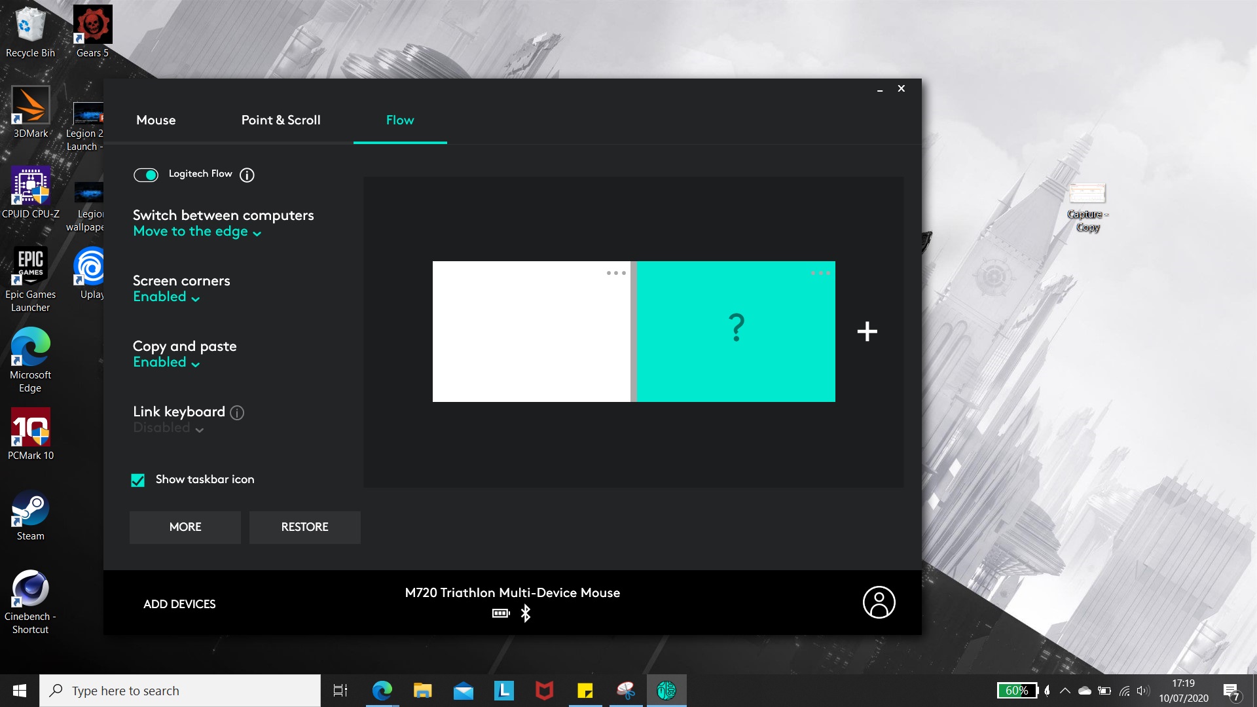Click the RESTORE button

coord(304,527)
